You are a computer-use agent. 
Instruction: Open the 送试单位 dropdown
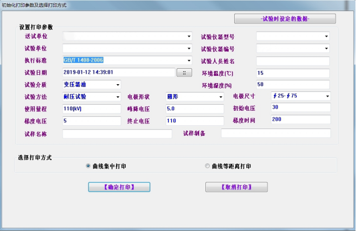click(x=188, y=37)
